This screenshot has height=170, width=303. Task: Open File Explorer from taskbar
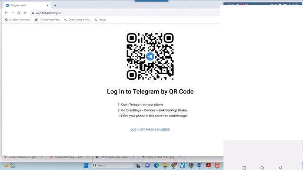click(165, 165)
